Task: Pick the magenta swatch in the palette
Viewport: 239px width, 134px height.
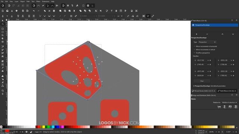Action: pyautogui.click(x=63, y=127)
